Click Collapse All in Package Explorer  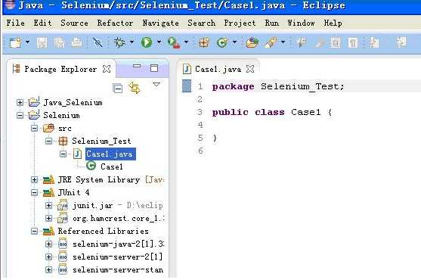(x=118, y=88)
